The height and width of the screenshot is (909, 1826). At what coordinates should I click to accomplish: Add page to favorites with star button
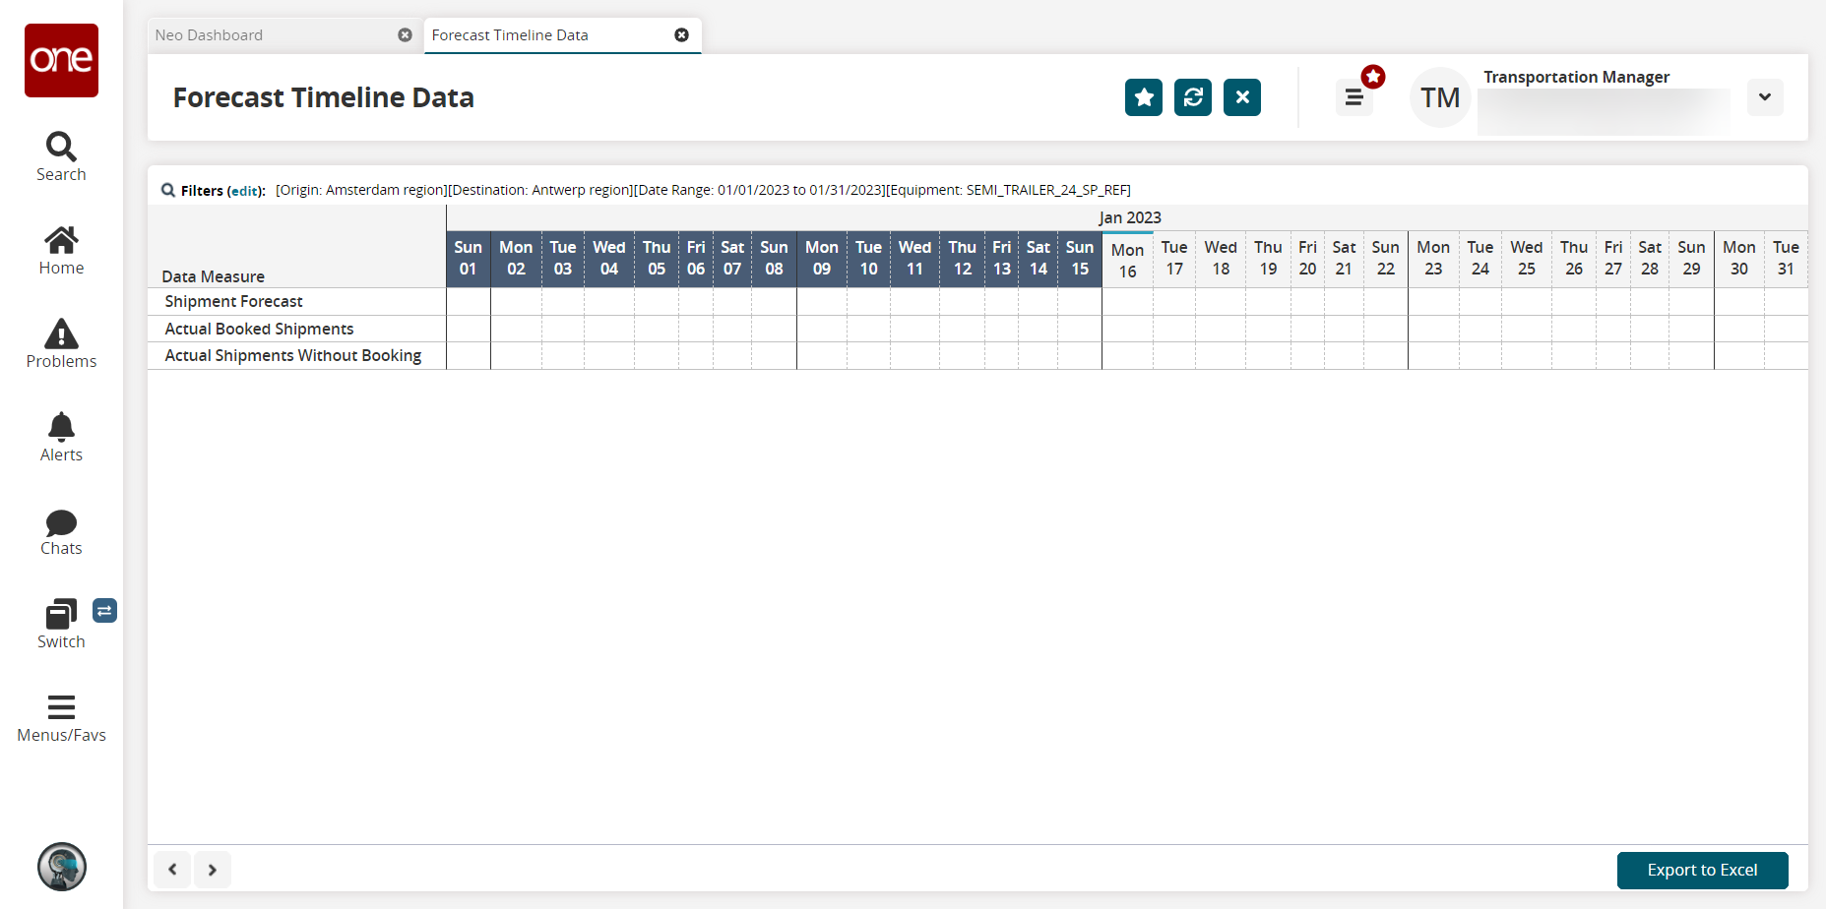click(1144, 97)
